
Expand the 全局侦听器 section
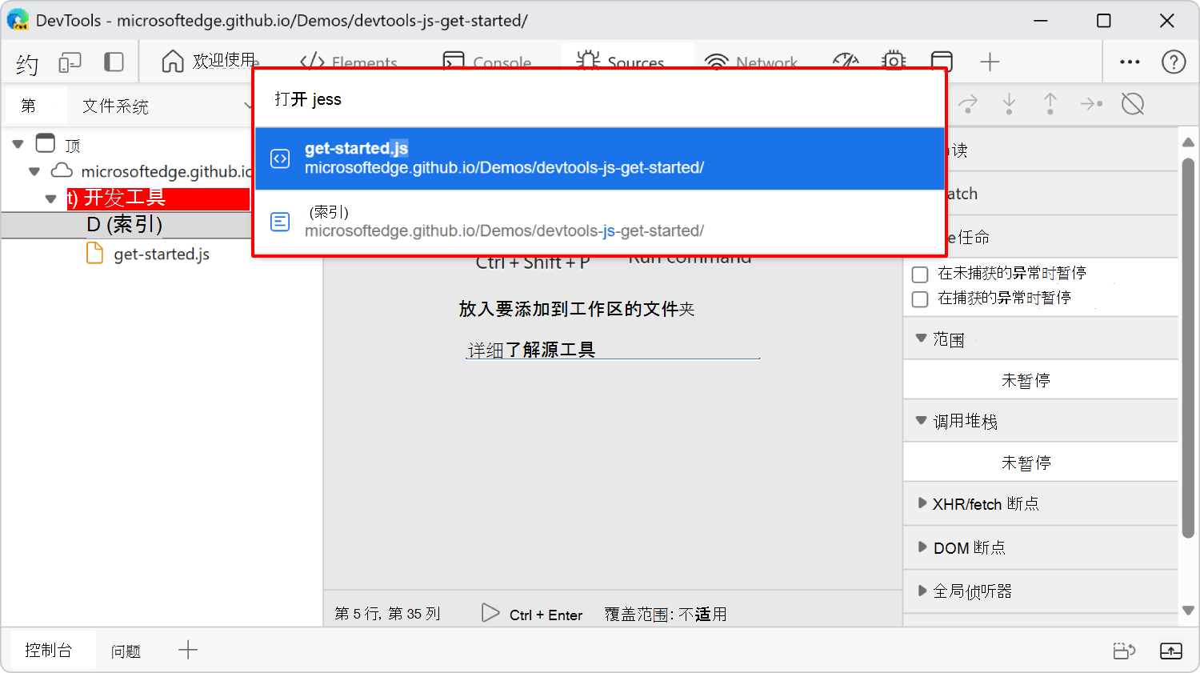click(922, 591)
